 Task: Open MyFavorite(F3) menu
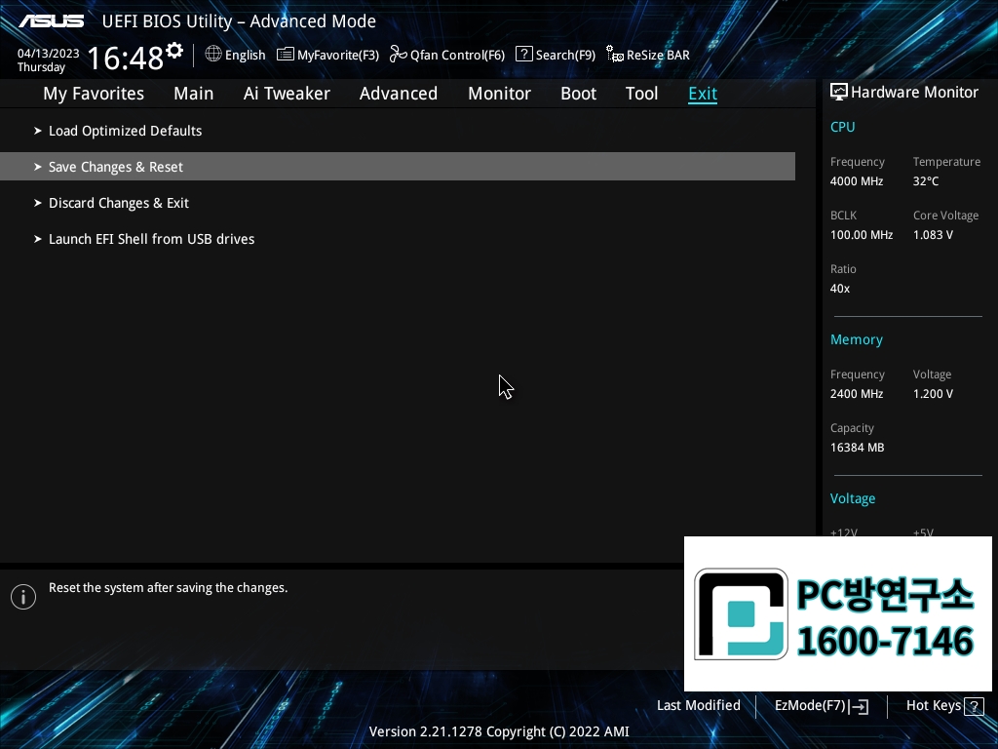[x=338, y=56]
